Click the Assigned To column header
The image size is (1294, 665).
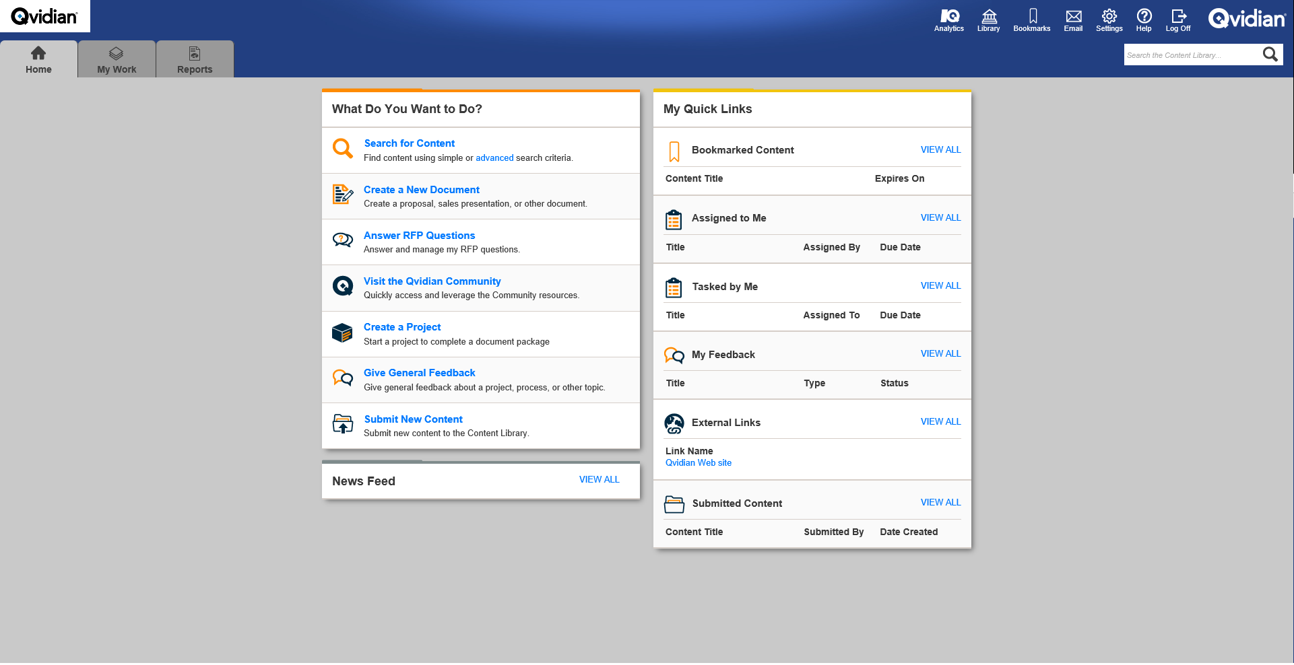(831, 316)
